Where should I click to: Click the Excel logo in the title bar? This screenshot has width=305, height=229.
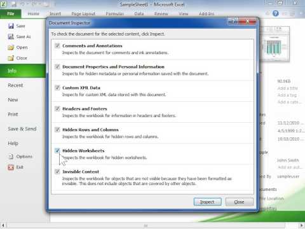pos(3,4)
